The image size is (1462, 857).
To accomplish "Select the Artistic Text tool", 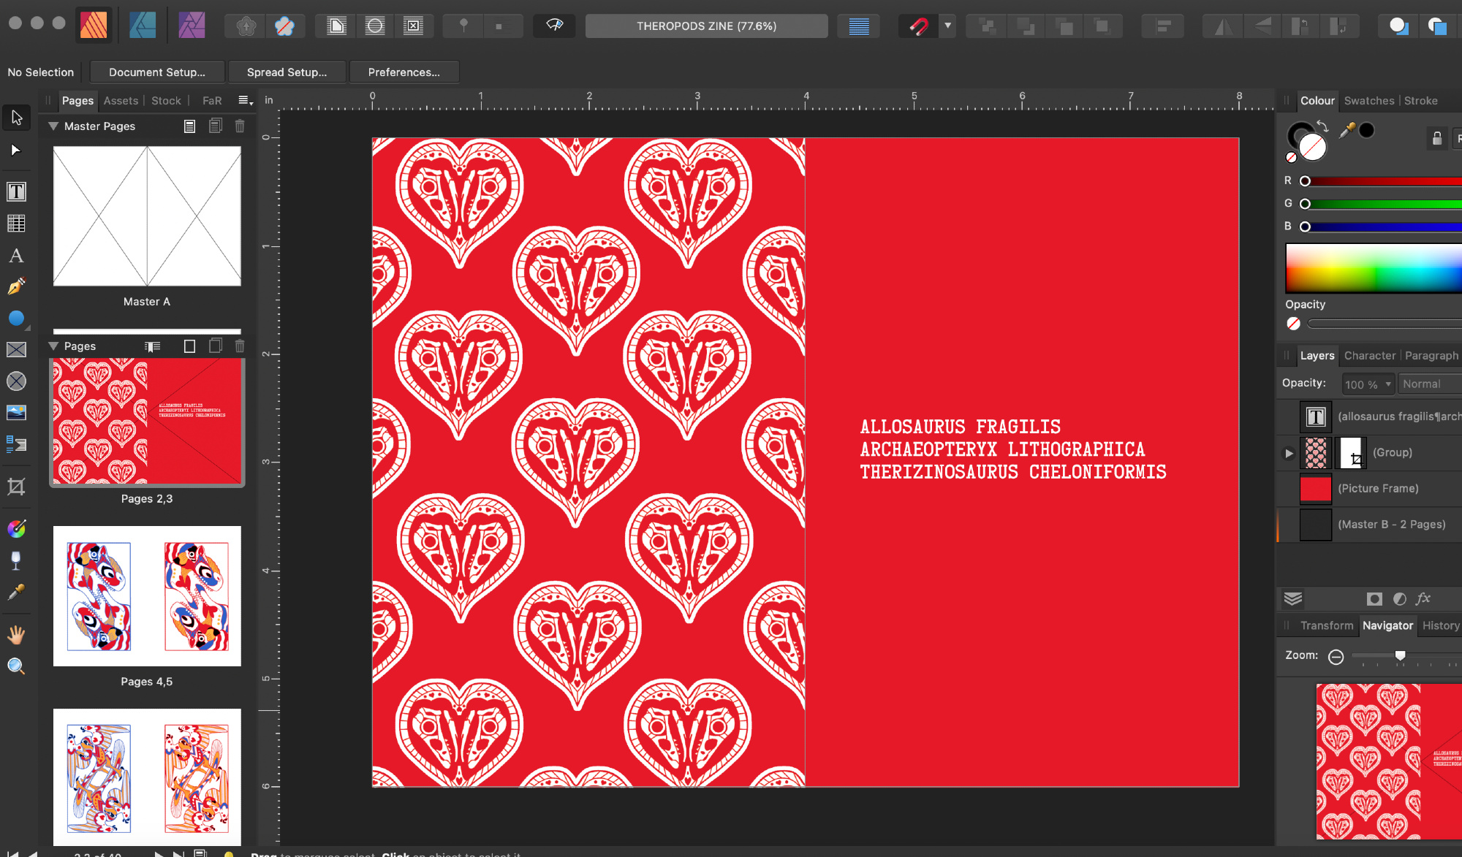I will pyautogui.click(x=16, y=256).
